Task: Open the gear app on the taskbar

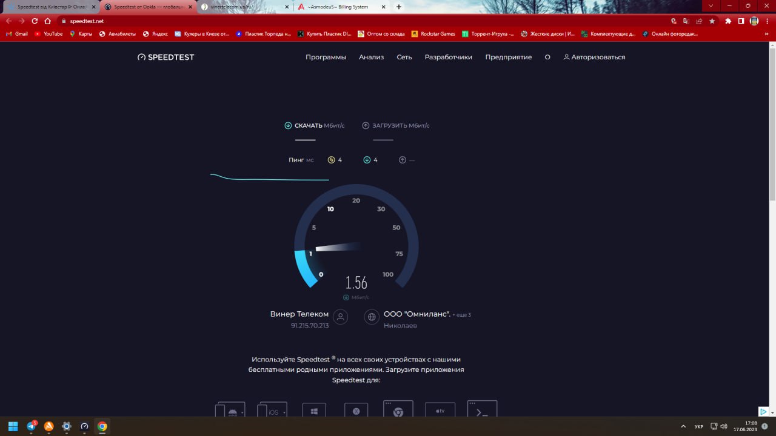Action: 67,426
